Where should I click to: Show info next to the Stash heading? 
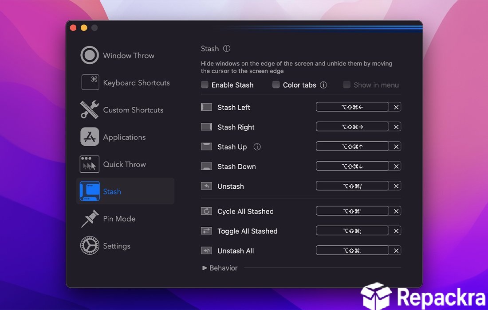point(227,48)
